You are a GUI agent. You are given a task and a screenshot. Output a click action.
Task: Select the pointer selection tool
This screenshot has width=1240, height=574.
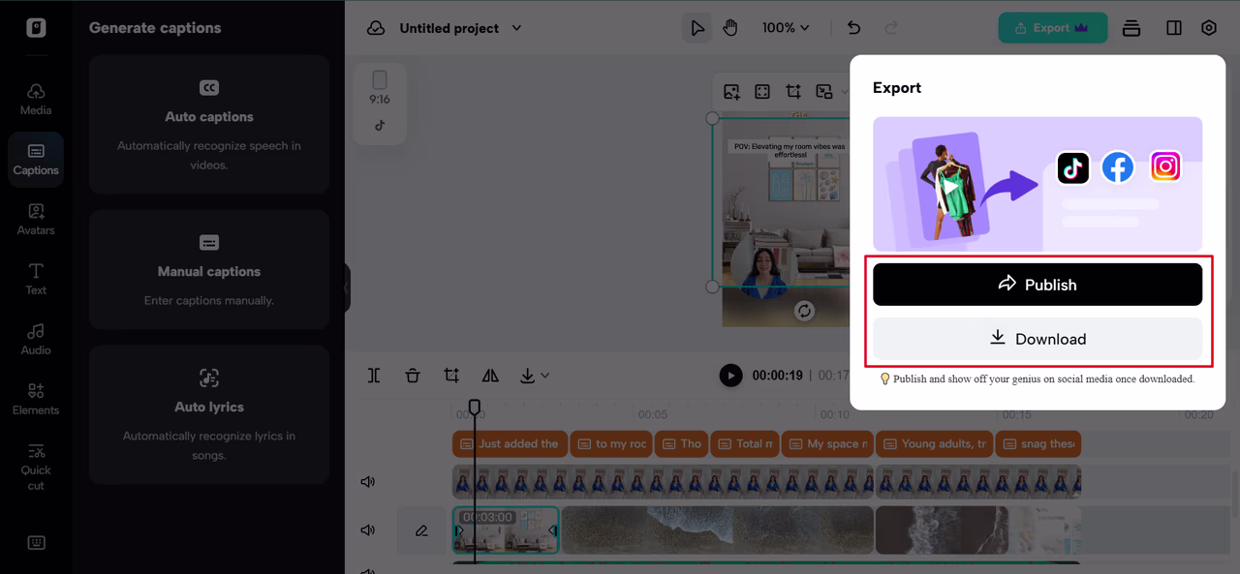(x=697, y=28)
